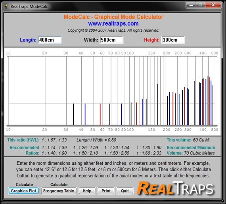Click the Print button

click(106, 191)
